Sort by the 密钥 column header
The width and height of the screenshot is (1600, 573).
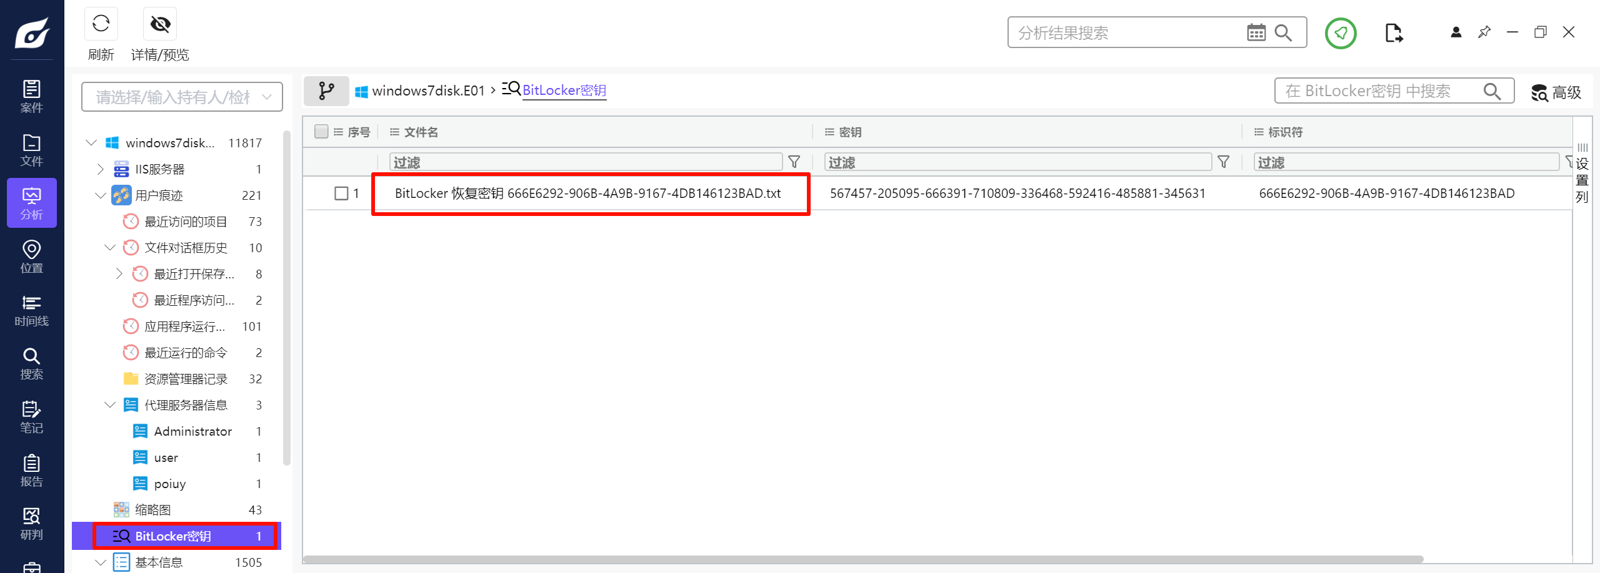point(850,132)
